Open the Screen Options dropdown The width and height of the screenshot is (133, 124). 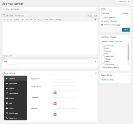pos(123,1)
